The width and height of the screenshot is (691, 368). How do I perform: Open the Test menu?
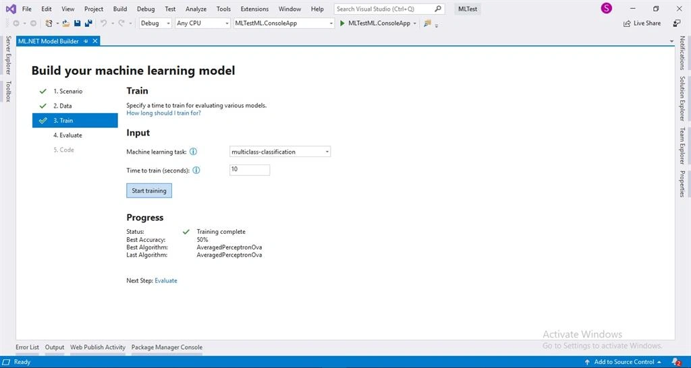click(x=170, y=9)
